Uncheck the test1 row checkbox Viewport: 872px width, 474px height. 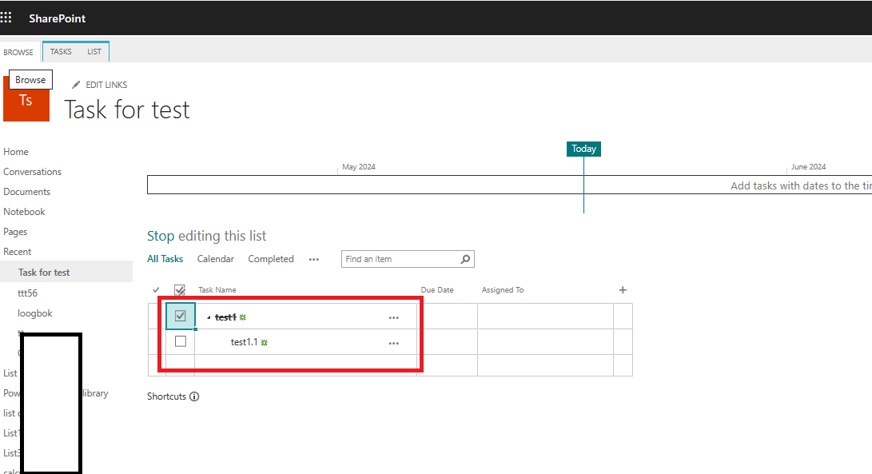pos(180,316)
